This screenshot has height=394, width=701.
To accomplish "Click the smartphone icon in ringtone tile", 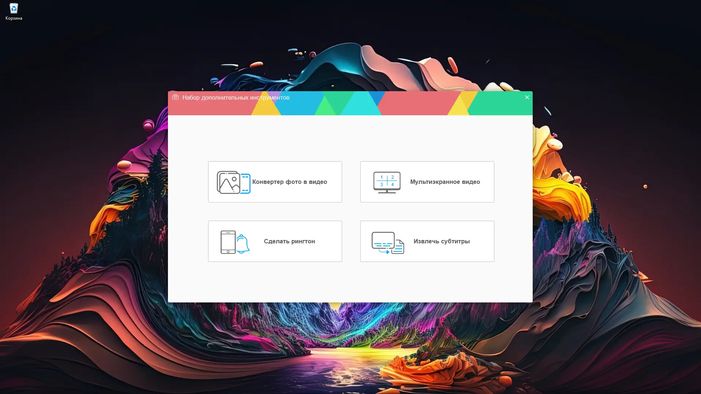I will [228, 242].
